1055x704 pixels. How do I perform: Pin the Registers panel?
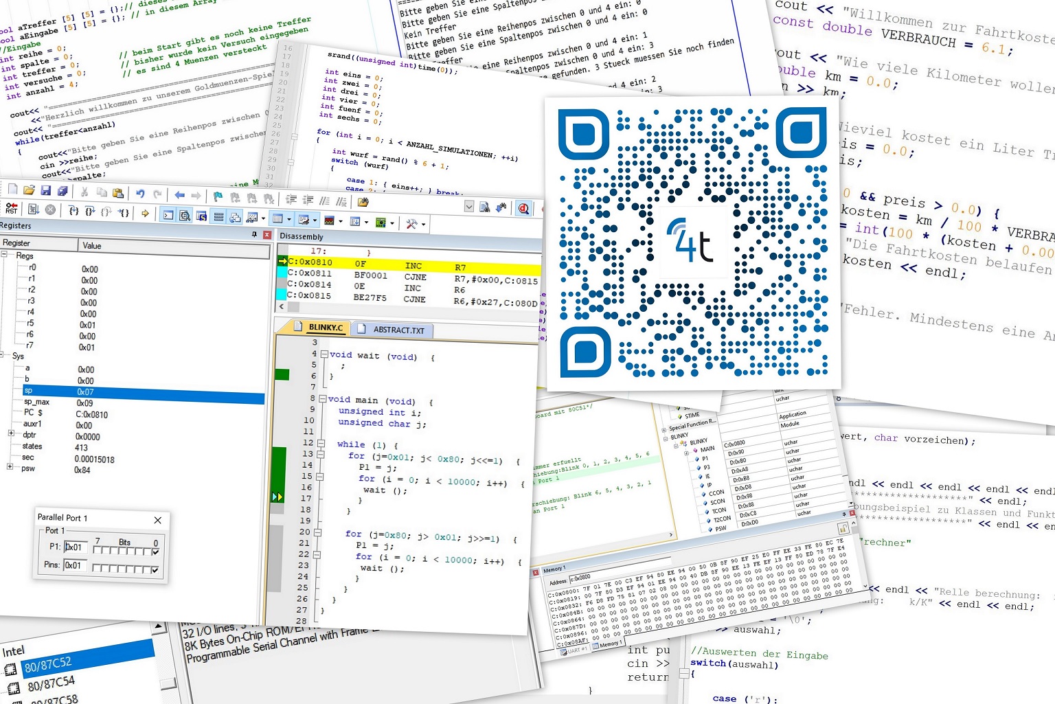[254, 235]
